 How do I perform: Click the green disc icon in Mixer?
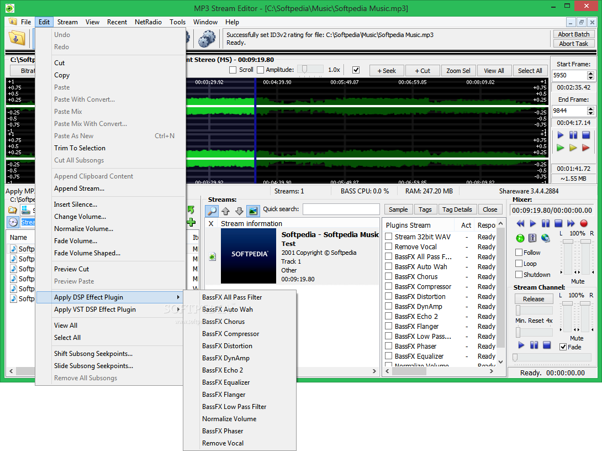(520, 238)
